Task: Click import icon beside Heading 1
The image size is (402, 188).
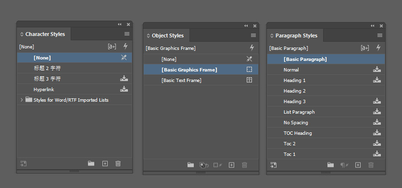Action: click(377, 80)
